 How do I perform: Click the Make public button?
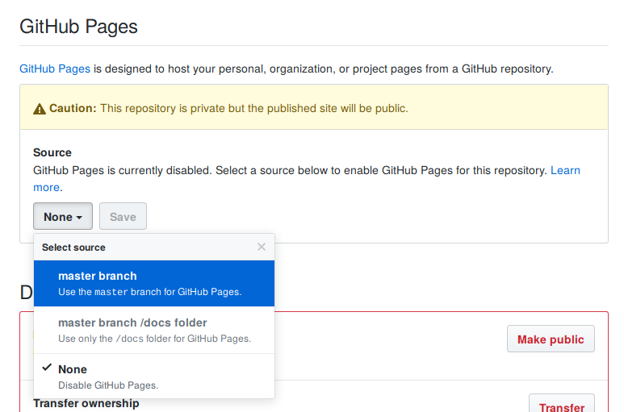click(x=551, y=339)
